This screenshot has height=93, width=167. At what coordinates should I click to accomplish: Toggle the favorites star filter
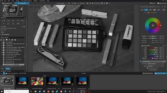coord(162,7)
